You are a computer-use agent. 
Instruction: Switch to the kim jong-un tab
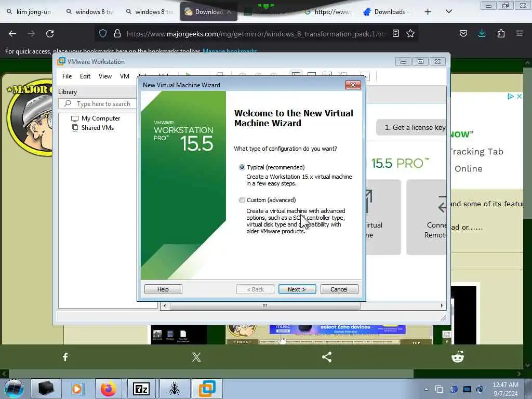pos(29,12)
